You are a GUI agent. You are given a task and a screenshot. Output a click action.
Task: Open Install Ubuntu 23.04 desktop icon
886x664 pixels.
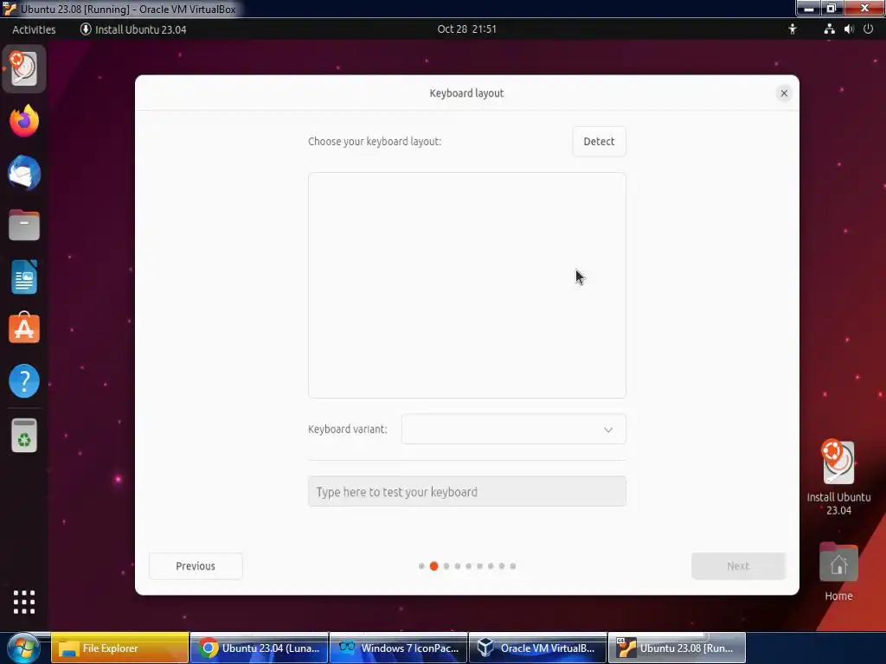click(x=838, y=477)
